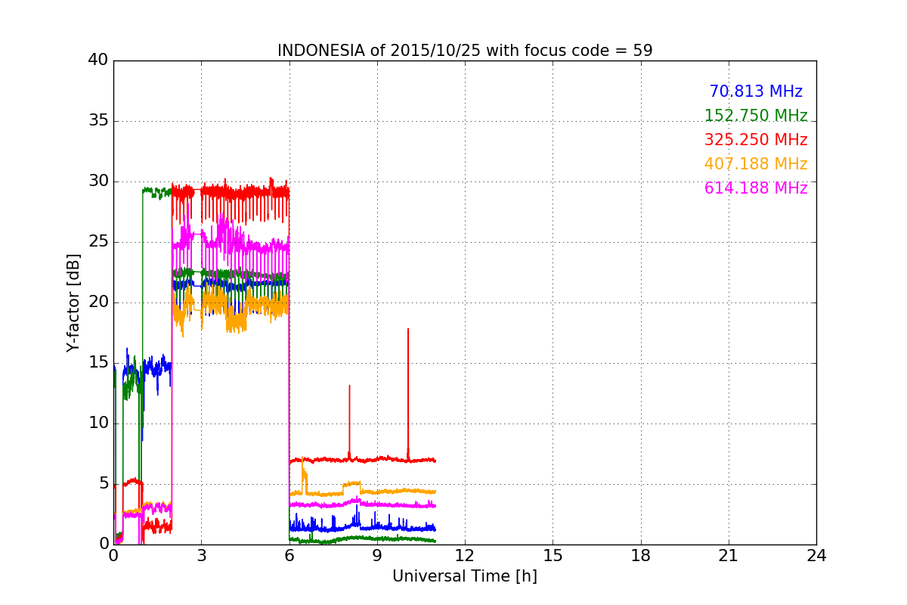Click the Universal Time [h] axis label
This screenshot has width=907, height=605.
pos(465,576)
